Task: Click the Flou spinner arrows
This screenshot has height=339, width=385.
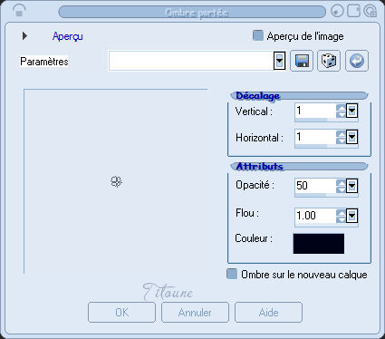Action: click(x=341, y=216)
